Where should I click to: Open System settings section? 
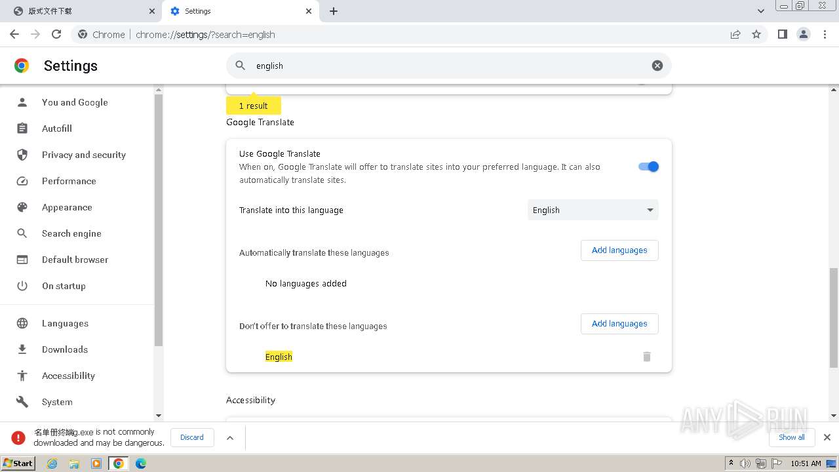pos(57,402)
